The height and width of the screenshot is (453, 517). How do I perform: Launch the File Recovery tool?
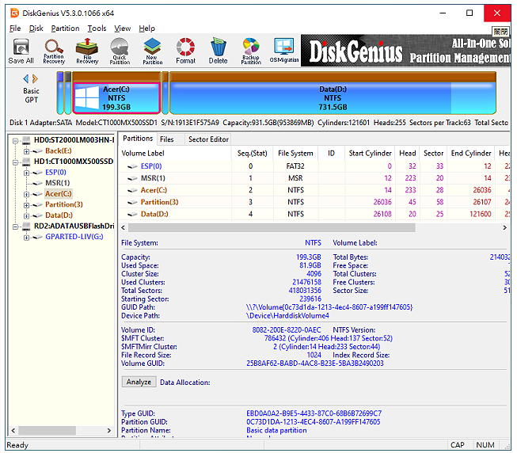tap(87, 51)
